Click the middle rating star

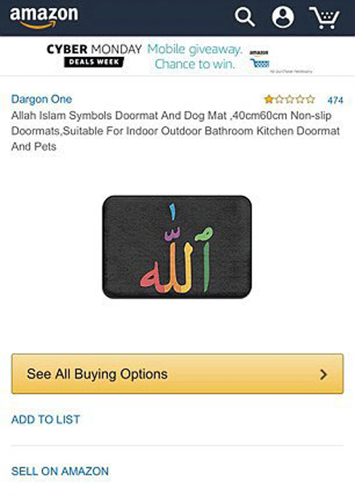click(x=290, y=99)
